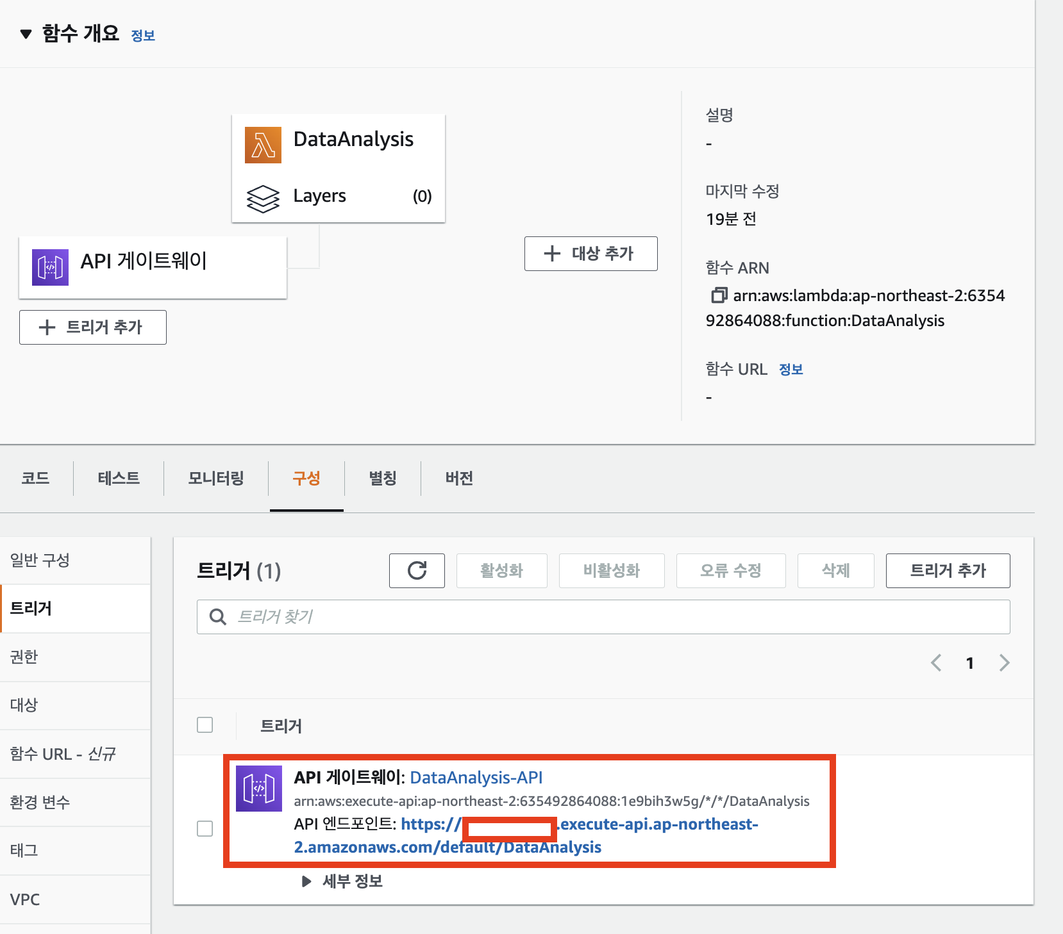1063x934 pixels.
Task: Click the Lambda function icon for DataAnalysis
Action: (263, 145)
